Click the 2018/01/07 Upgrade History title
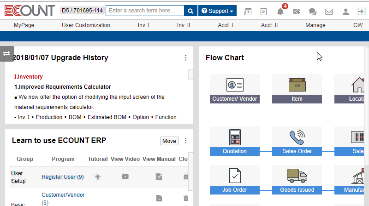 [60, 58]
